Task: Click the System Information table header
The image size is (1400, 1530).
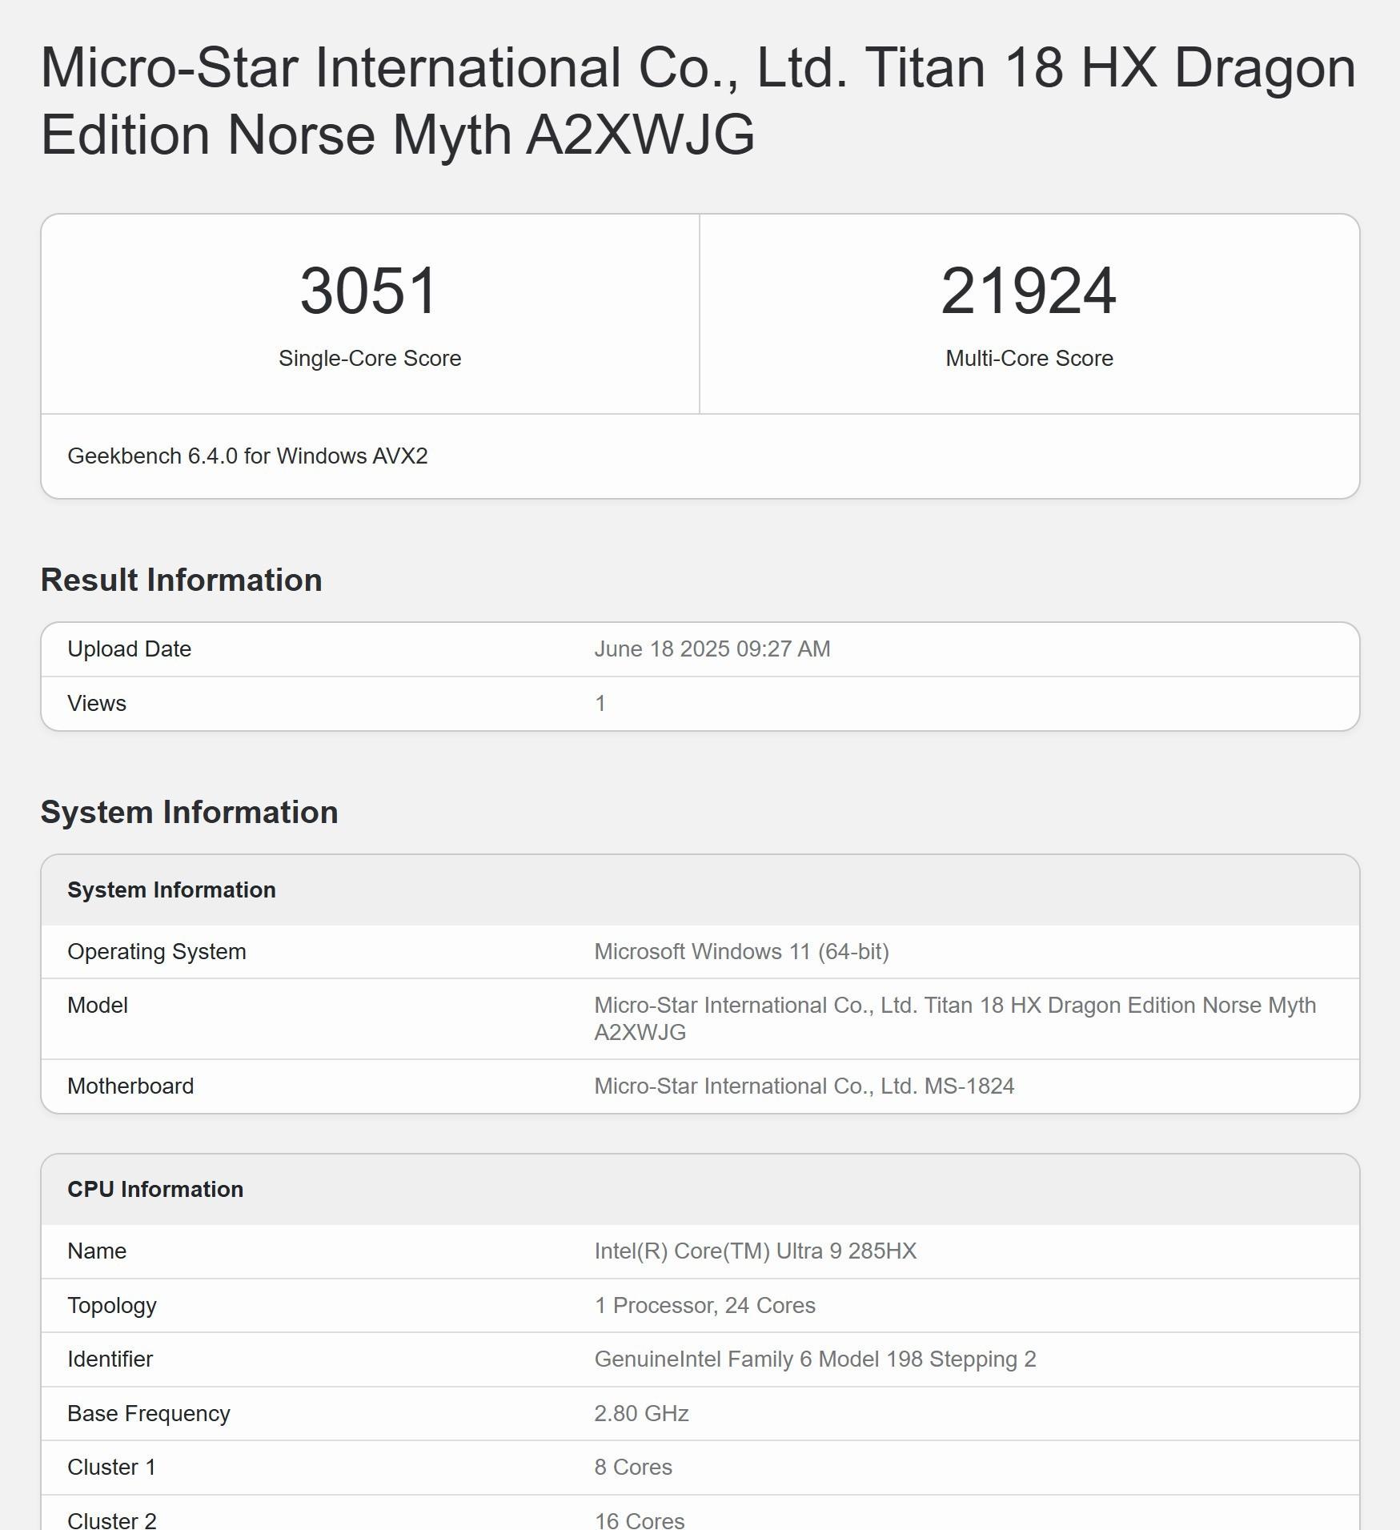Action: (171, 890)
